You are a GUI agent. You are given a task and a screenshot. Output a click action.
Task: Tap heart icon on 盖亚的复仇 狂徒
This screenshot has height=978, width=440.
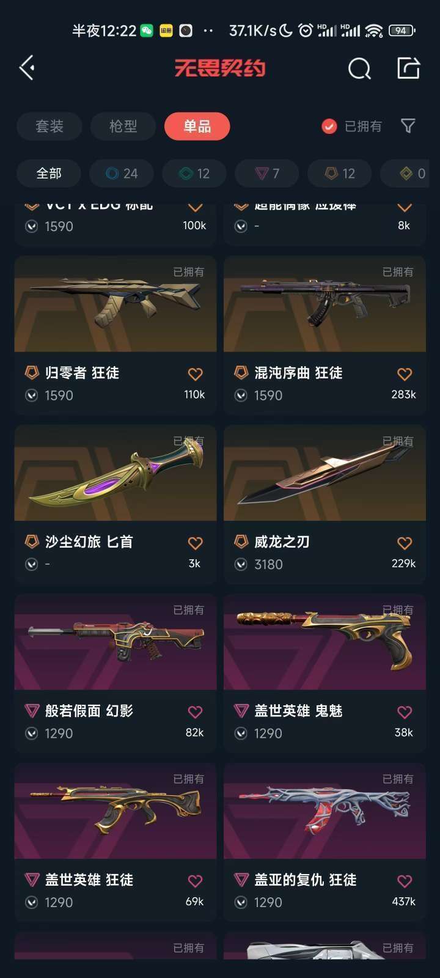[x=405, y=881]
